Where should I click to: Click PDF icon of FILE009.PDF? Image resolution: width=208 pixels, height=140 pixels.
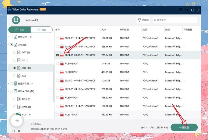62,72
